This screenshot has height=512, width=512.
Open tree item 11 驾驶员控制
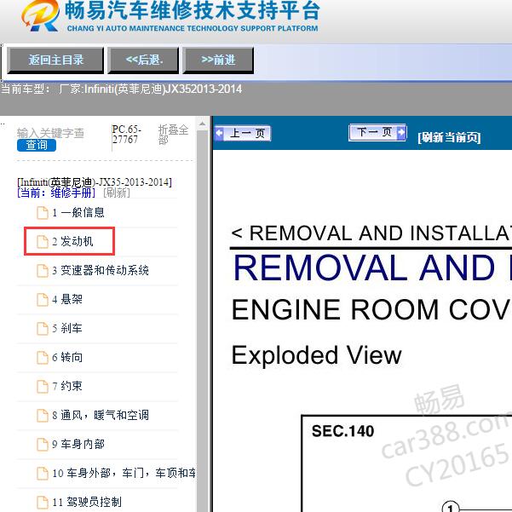[x=87, y=502]
